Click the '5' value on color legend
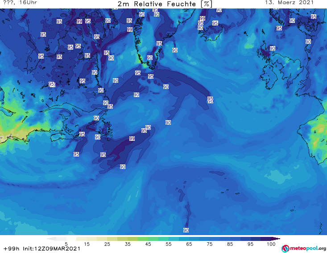This screenshot has height=253, width=327. (66, 244)
